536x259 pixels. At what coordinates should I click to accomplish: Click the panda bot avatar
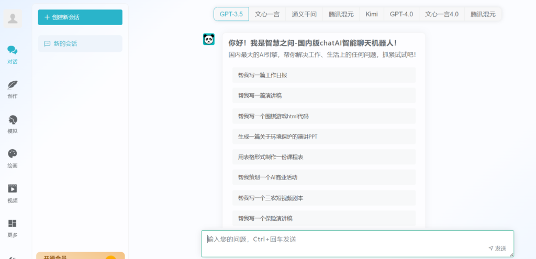click(x=209, y=39)
